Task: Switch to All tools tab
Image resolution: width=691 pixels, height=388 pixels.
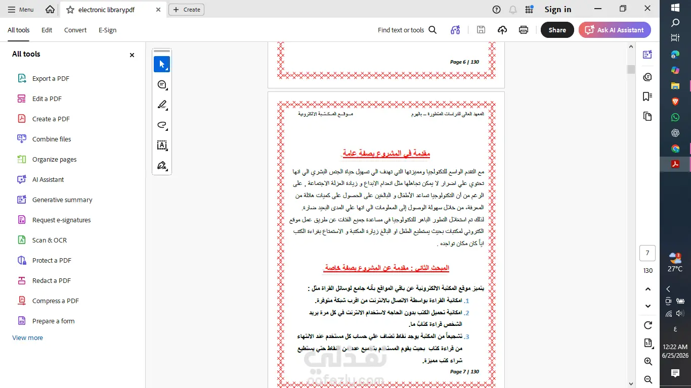Action: click(19, 30)
